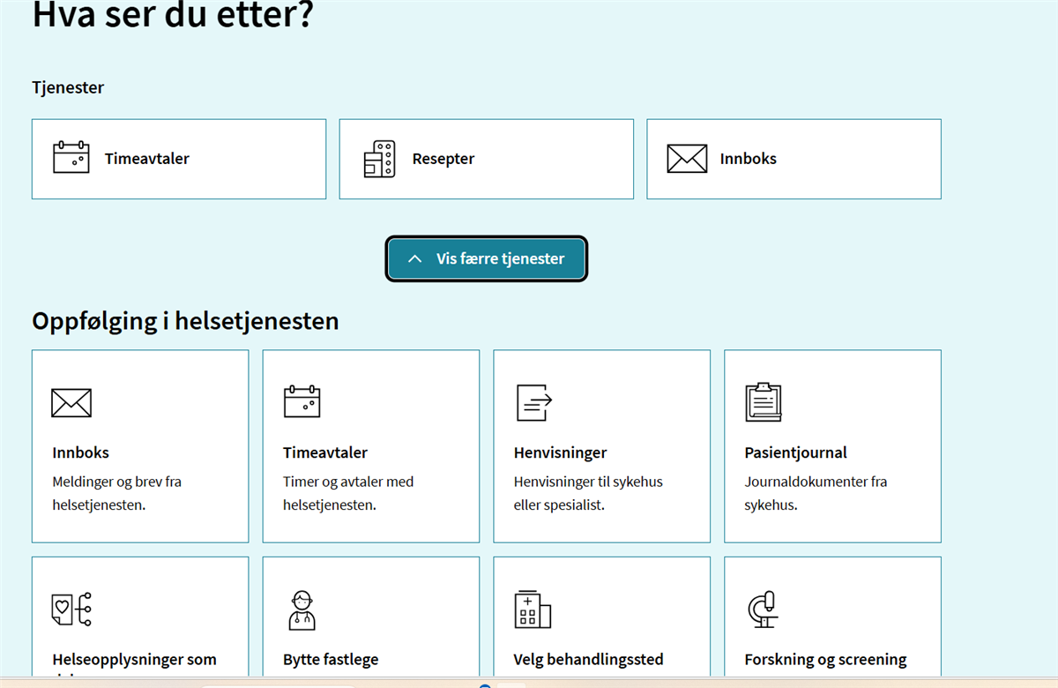Click the calendar icon in the Oppfølging Timeavtaler card

pos(302,401)
